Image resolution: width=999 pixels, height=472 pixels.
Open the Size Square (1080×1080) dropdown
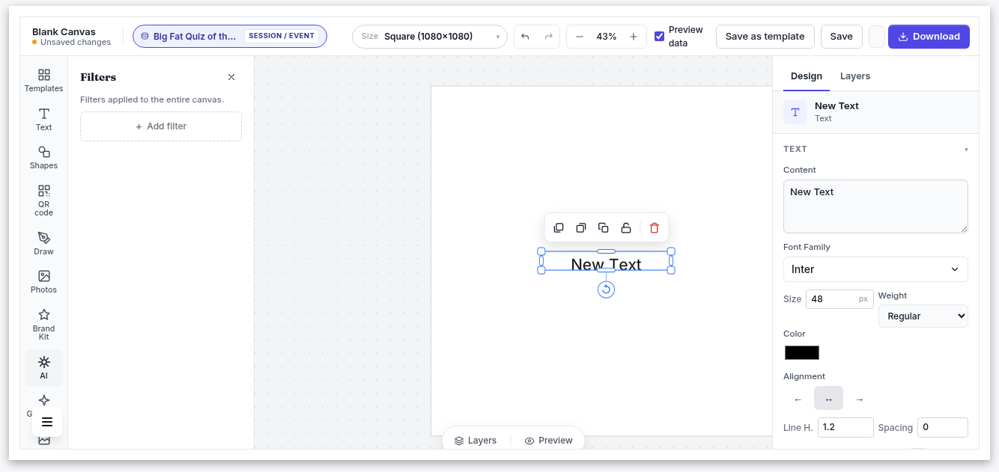(x=430, y=37)
